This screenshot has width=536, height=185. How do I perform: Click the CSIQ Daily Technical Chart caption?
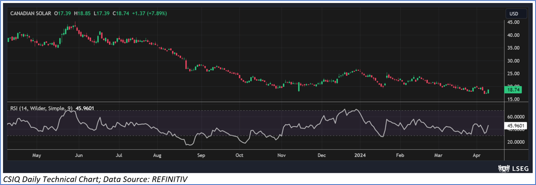pos(95,179)
